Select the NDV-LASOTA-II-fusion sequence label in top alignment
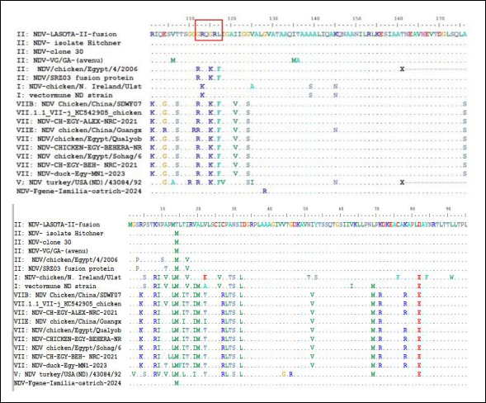The width and height of the screenshot is (486, 403). click(67, 34)
